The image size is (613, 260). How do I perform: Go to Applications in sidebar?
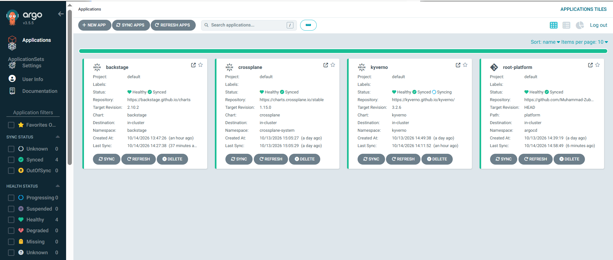click(x=36, y=40)
